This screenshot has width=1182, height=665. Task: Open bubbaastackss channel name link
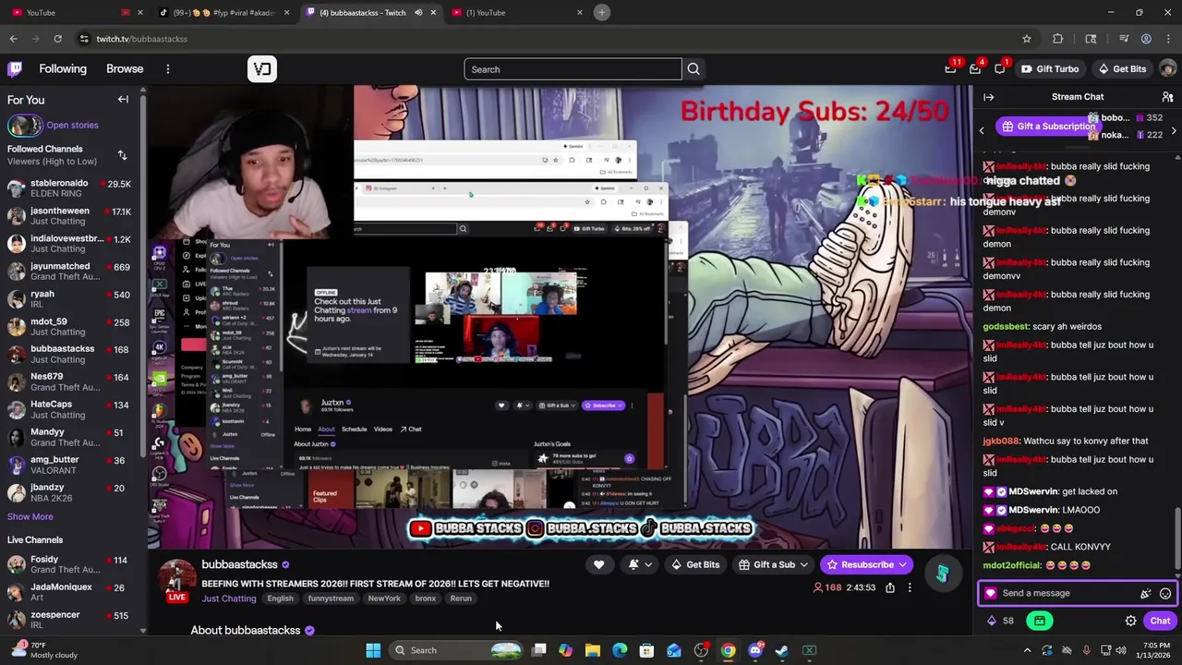pos(239,564)
